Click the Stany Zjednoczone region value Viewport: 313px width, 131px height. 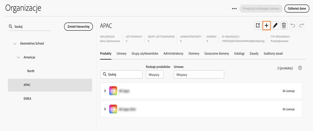[x=110, y=41]
